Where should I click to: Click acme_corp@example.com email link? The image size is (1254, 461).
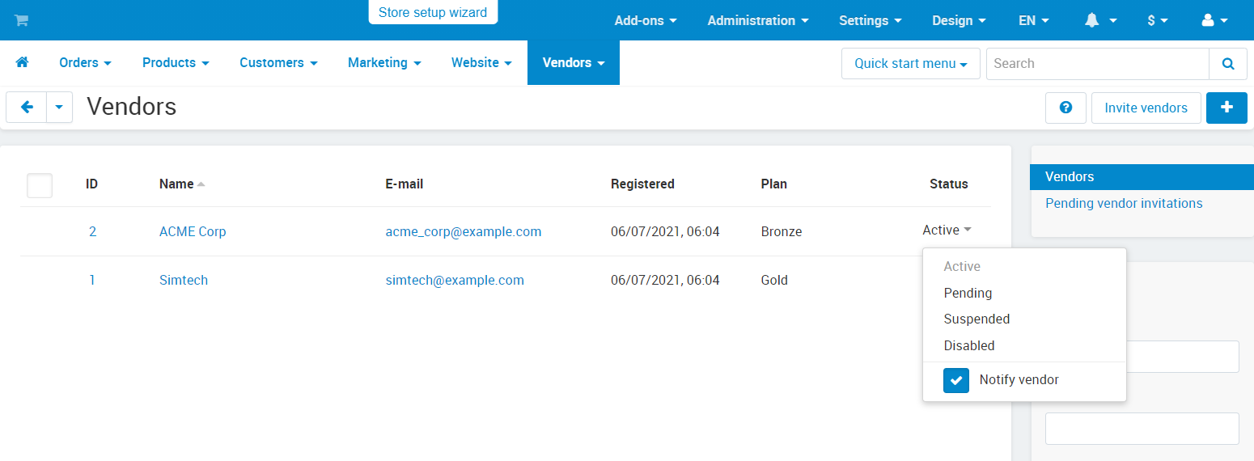pos(464,231)
